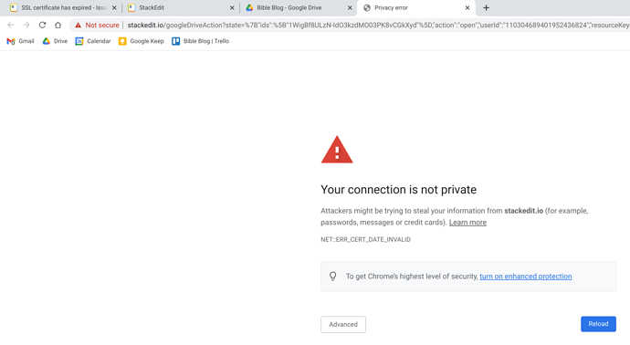The image size is (630, 345).
Task: Switch to the StackEdit tab
Action: 177,7
